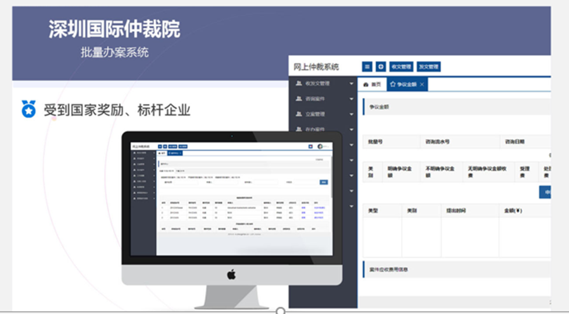This screenshot has height=314, width=569.
Task: Click the Apple logo on the iMac
Action: point(231,274)
